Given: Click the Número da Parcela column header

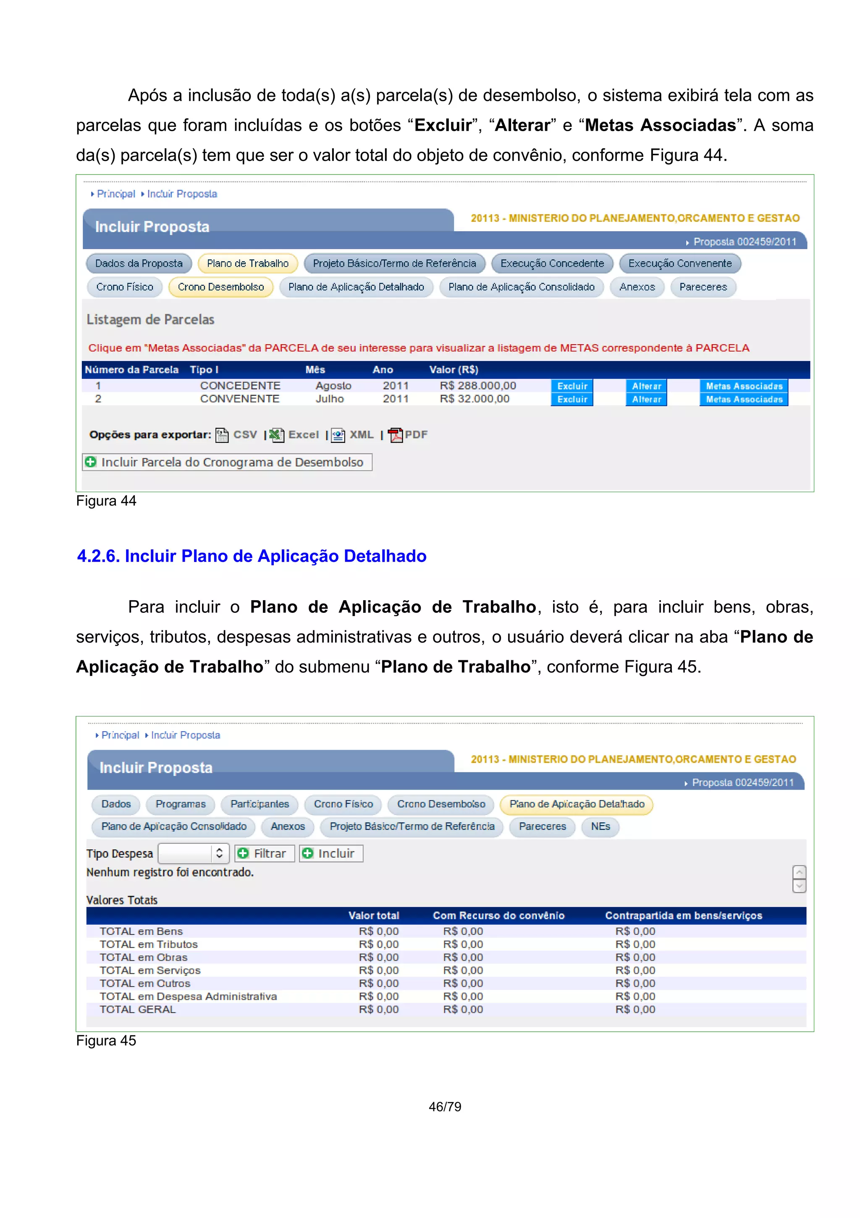Looking at the screenshot, I should (131, 370).
